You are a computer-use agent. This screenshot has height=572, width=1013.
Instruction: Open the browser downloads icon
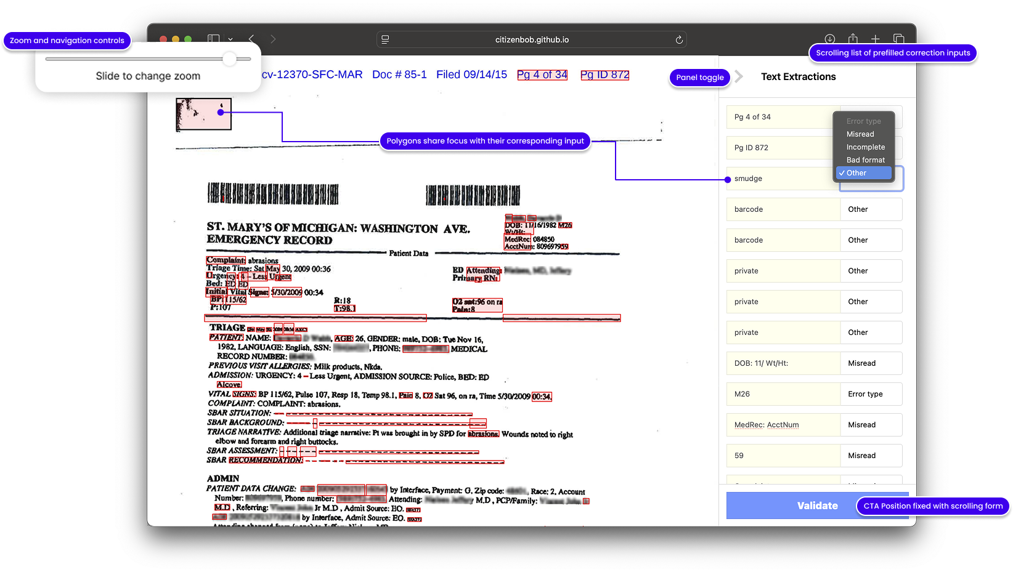pyautogui.click(x=830, y=39)
